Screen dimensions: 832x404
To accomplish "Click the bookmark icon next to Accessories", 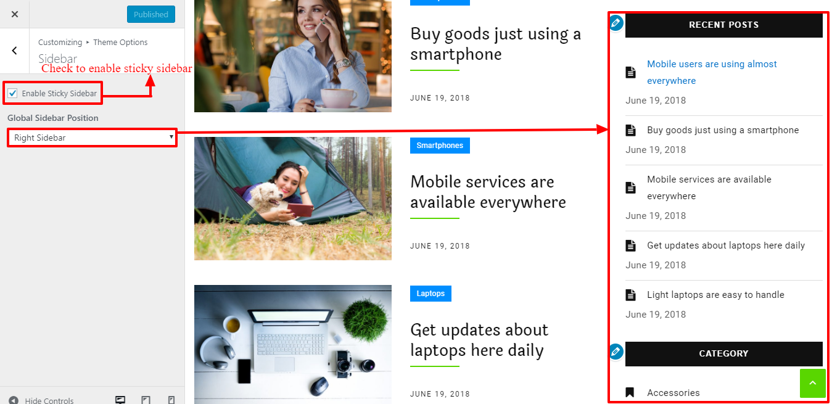I will (x=630, y=392).
